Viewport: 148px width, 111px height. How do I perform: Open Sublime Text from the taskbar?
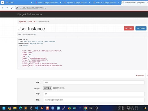(x=26, y=108)
